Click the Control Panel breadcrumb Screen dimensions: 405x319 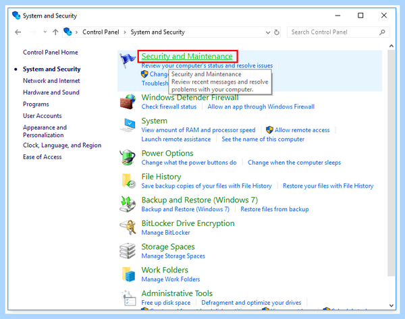pyautogui.click(x=101, y=32)
